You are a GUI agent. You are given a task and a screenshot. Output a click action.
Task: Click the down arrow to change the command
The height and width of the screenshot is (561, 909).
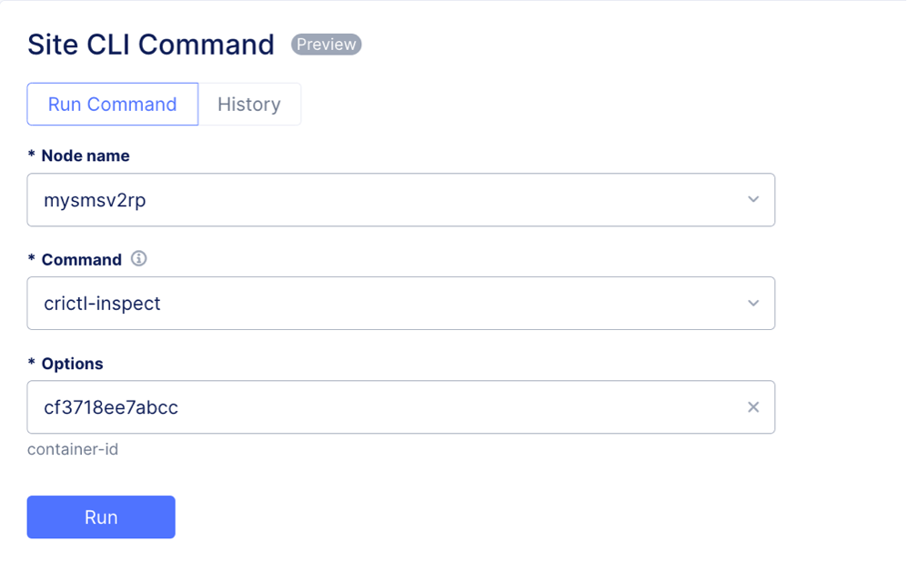tap(754, 304)
